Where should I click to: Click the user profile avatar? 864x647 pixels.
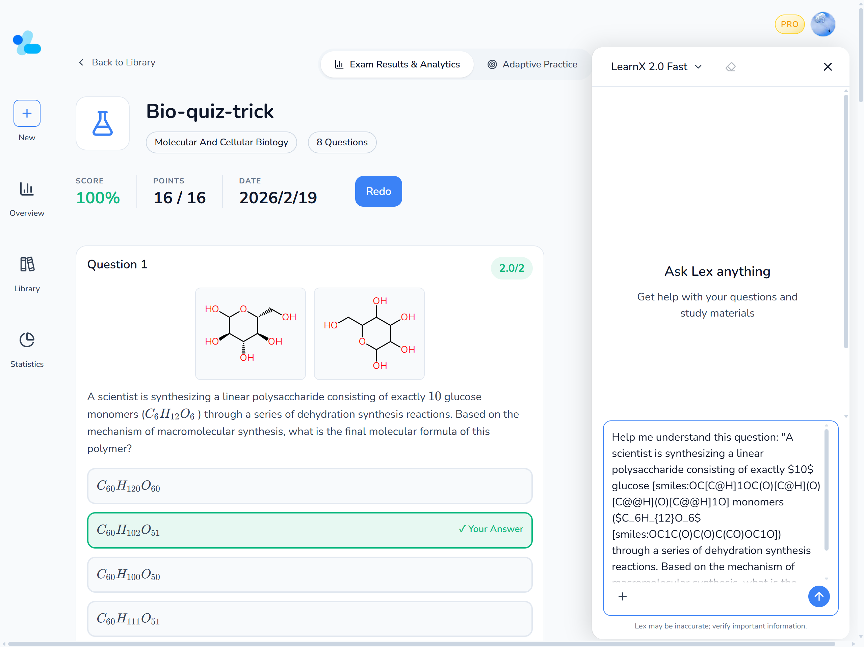click(x=822, y=25)
